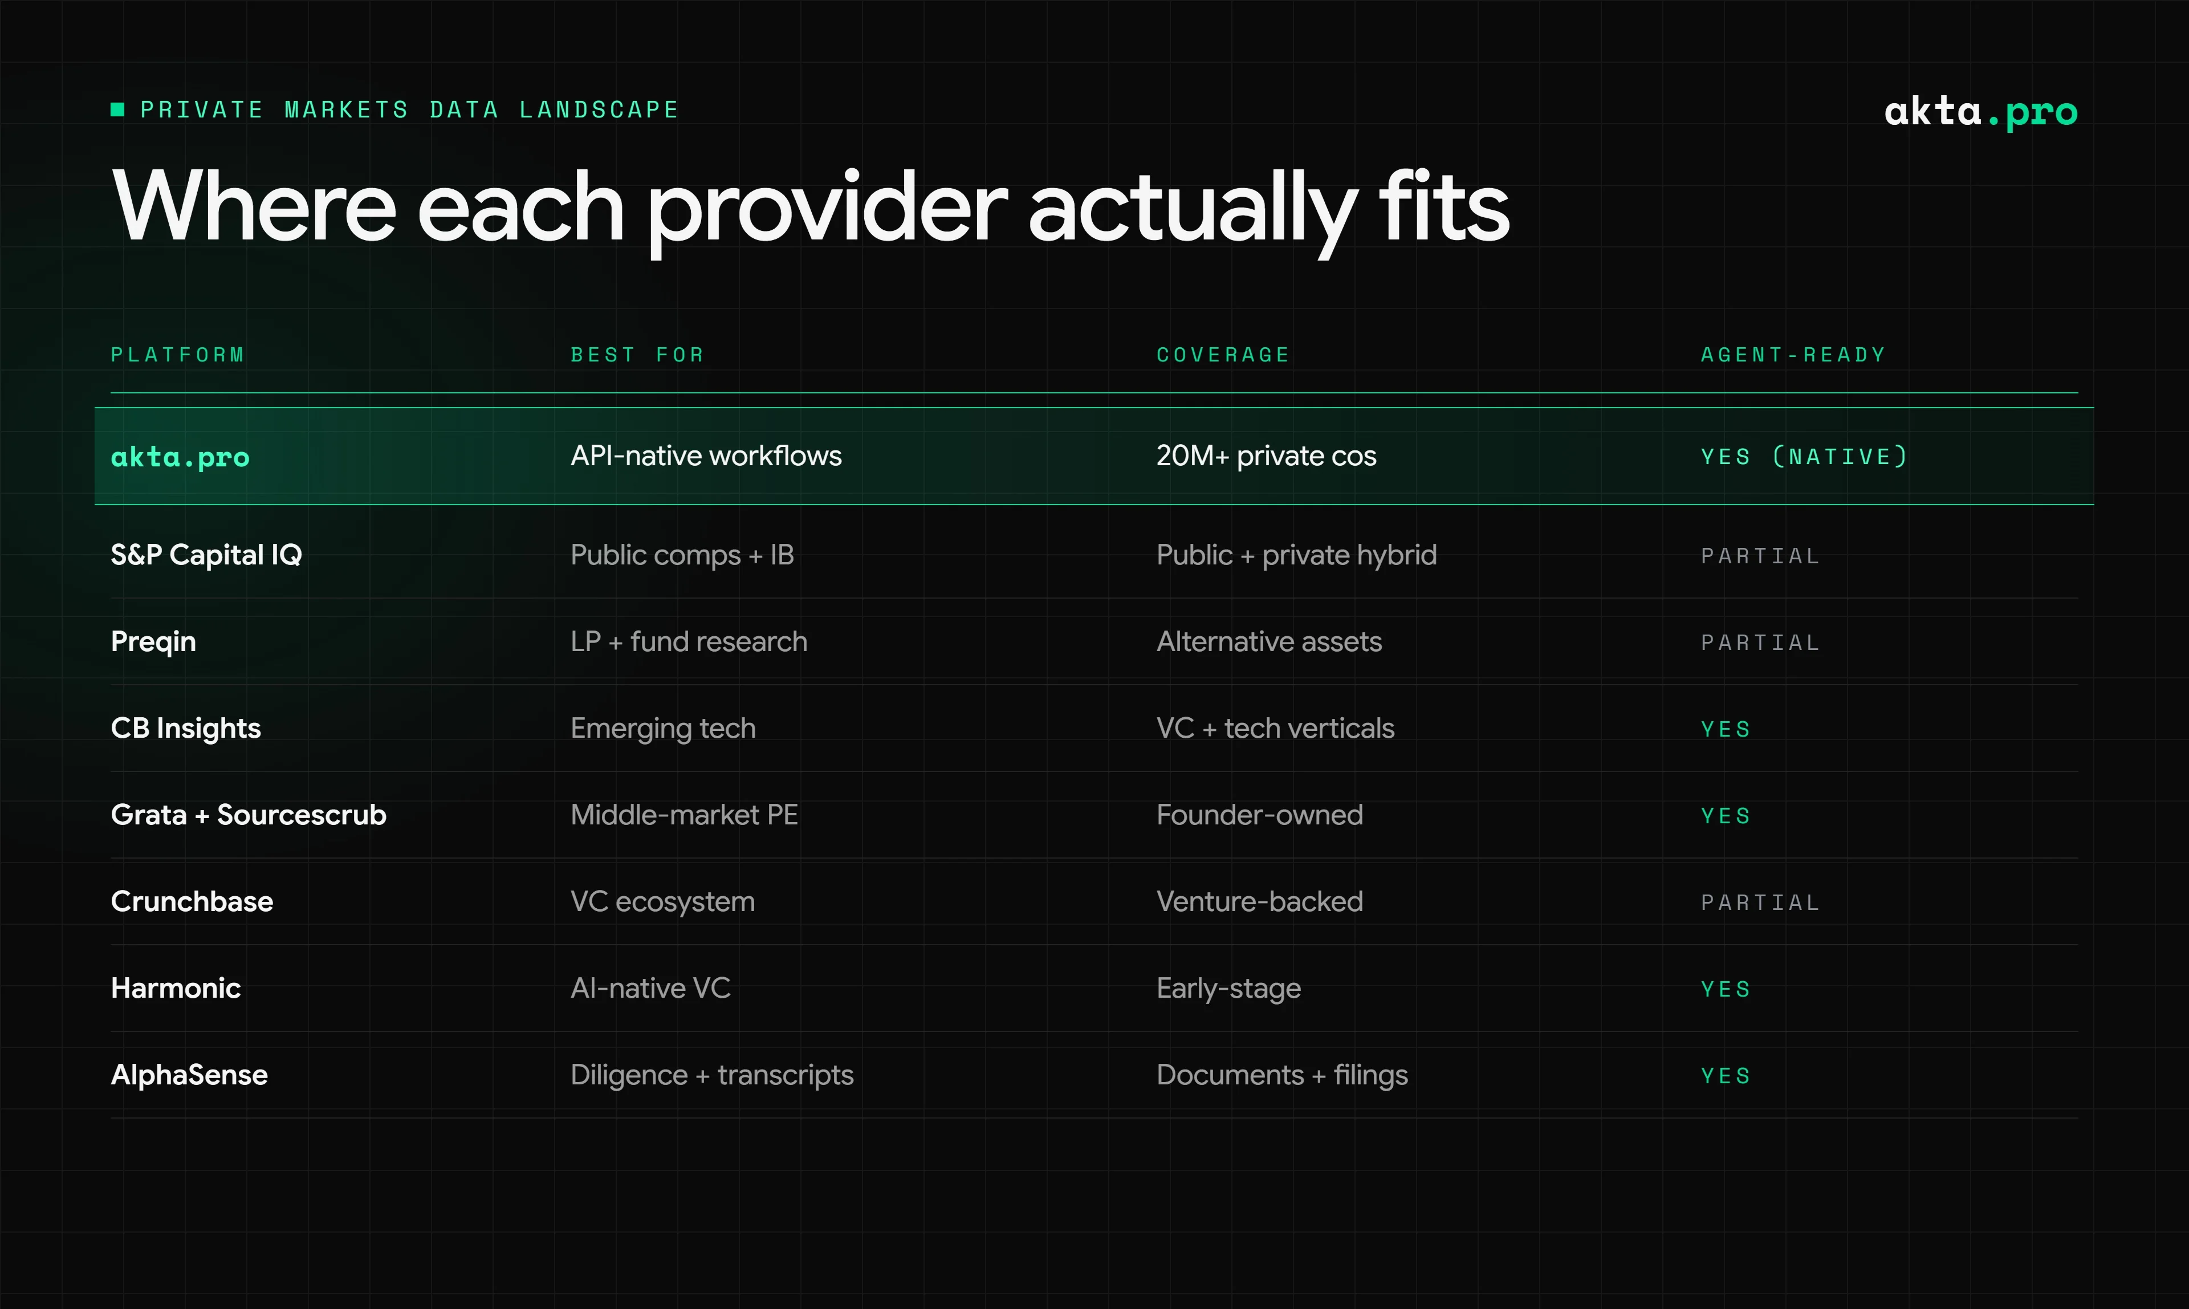
Task: Select the AlphaSense platform name
Action: [x=190, y=1075]
